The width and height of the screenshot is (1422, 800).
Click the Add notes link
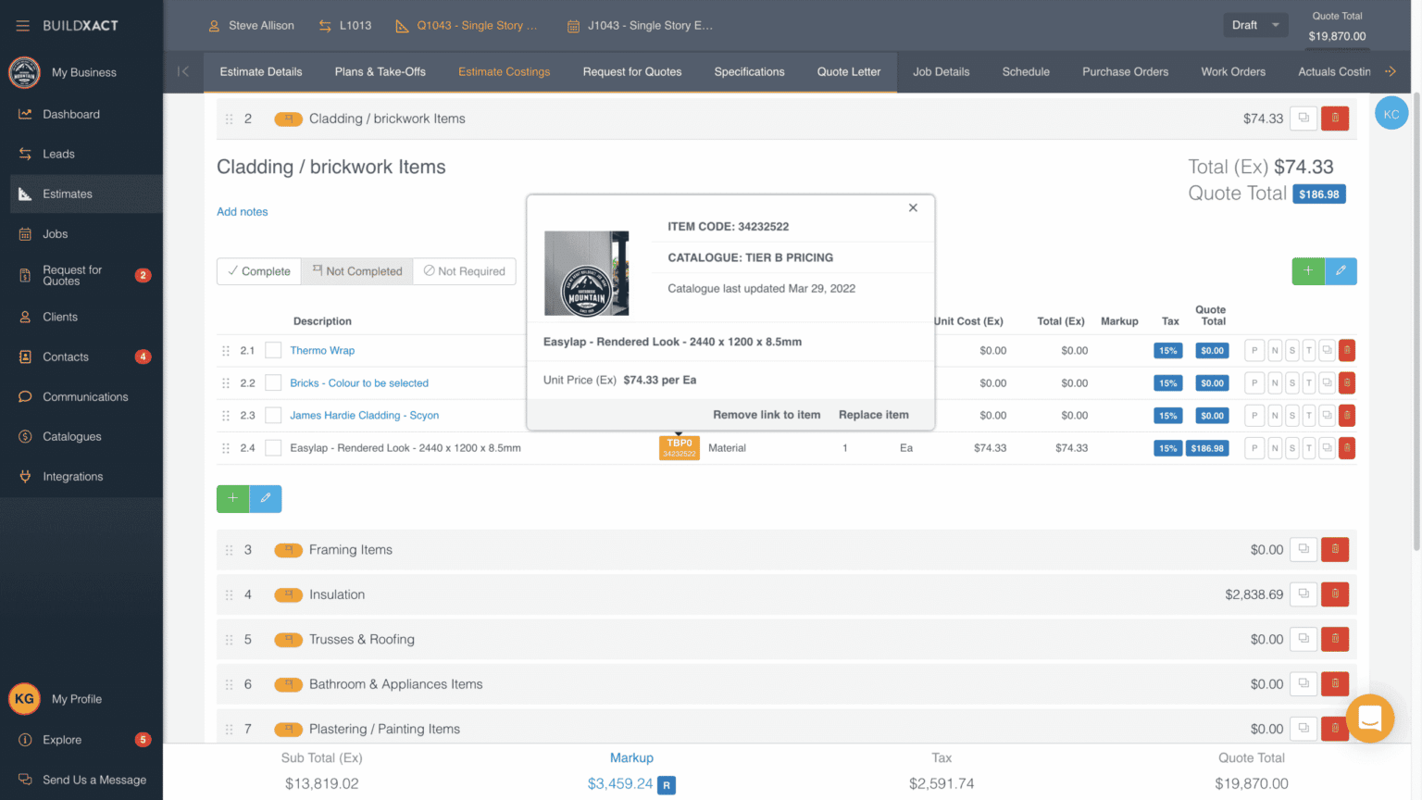[242, 211]
